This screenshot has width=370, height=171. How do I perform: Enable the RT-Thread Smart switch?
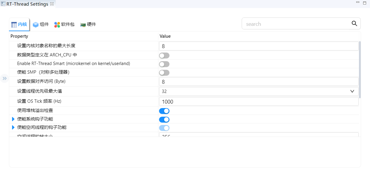pyautogui.click(x=164, y=64)
